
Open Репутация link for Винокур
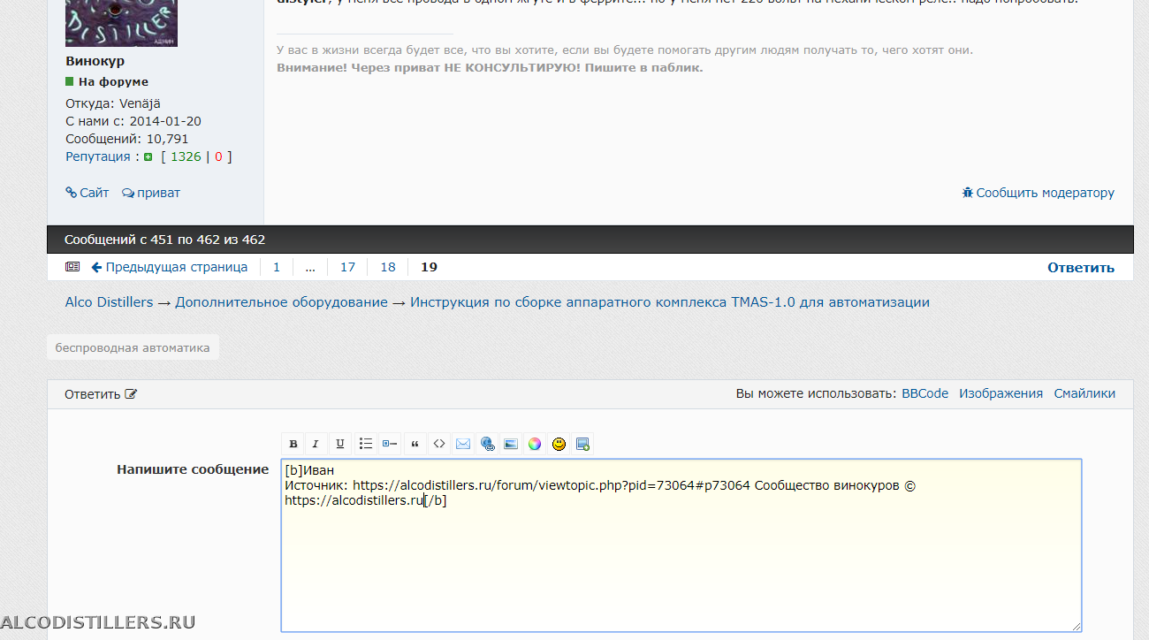[97, 156]
